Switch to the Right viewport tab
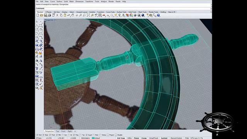Image resolution: width=247 pixels, height=139 pixels. point(69,131)
